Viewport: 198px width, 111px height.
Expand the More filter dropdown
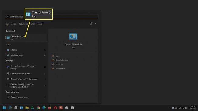(41, 24)
